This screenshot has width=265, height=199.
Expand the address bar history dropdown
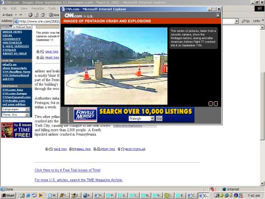236,21
